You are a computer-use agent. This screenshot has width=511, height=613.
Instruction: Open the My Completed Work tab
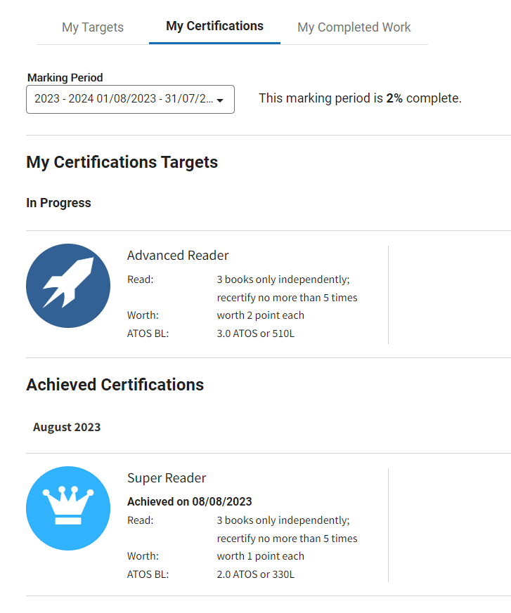tap(354, 27)
